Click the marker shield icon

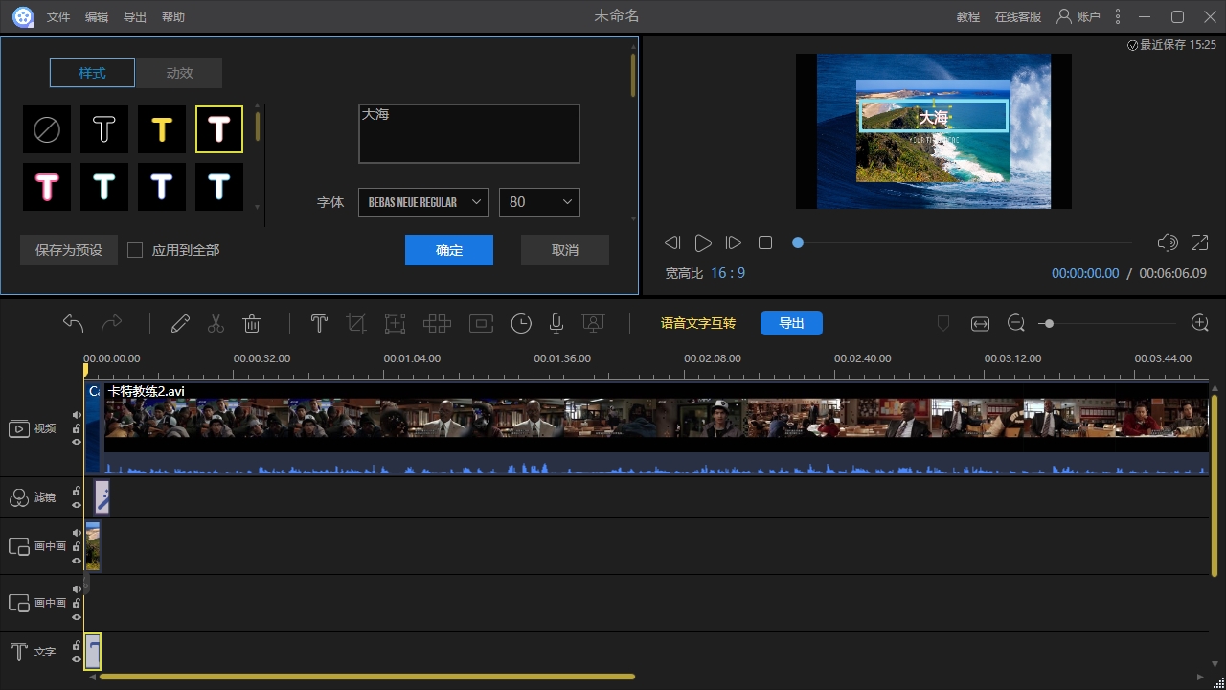pyautogui.click(x=942, y=324)
